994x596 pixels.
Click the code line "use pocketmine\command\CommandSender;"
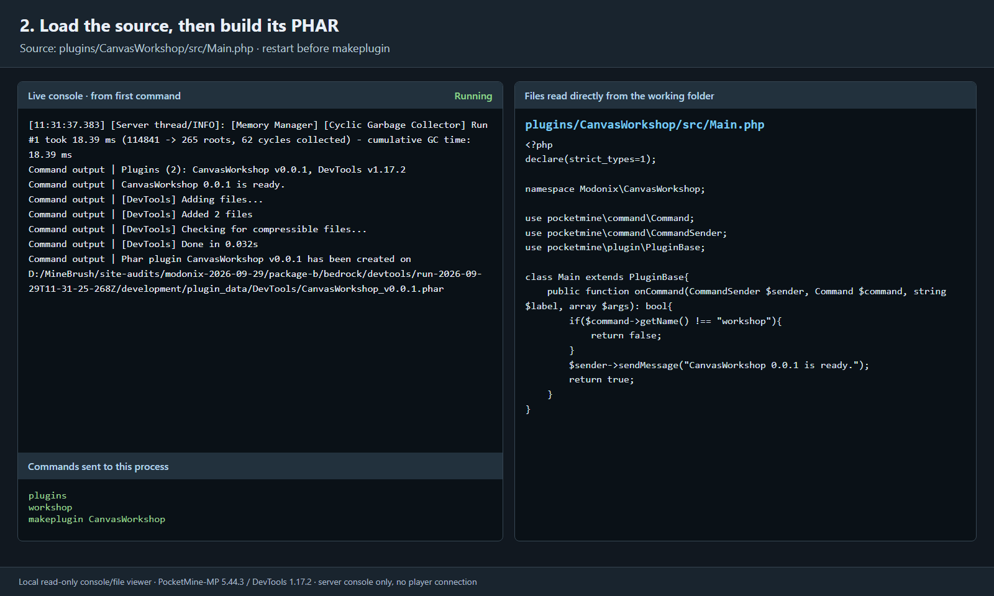pyautogui.click(x=626, y=233)
